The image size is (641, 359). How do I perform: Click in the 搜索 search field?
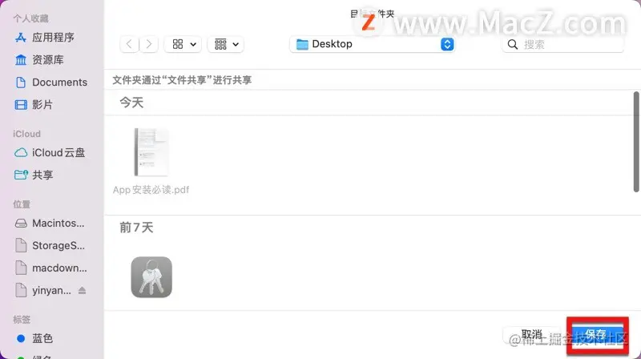(x=563, y=44)
